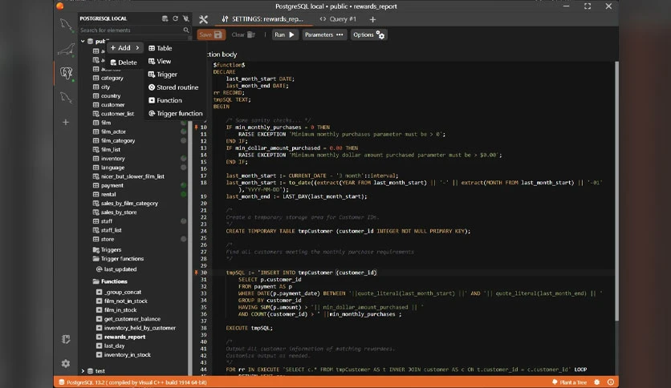Click the bug icon in status bar
Viewport: 671px width, 388px height.
pyautogui.click(x=597, y=382)
